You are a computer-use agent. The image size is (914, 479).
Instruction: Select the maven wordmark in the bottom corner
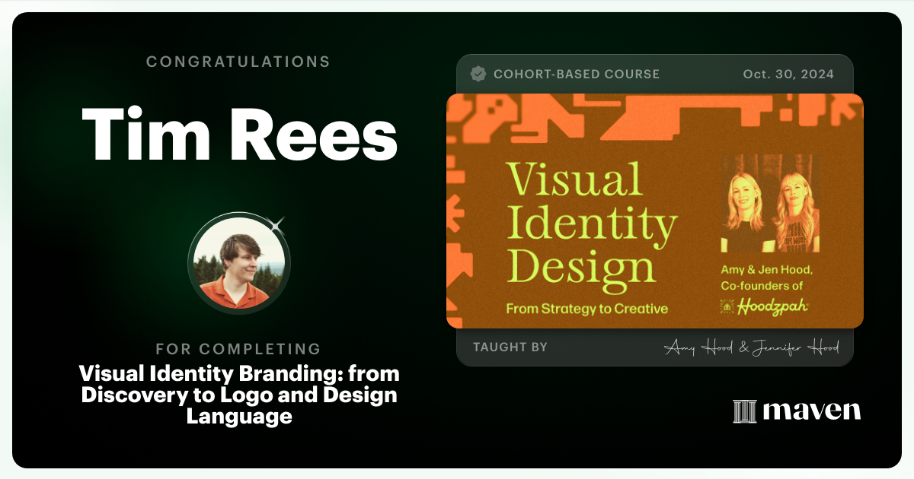pos(811,411)
